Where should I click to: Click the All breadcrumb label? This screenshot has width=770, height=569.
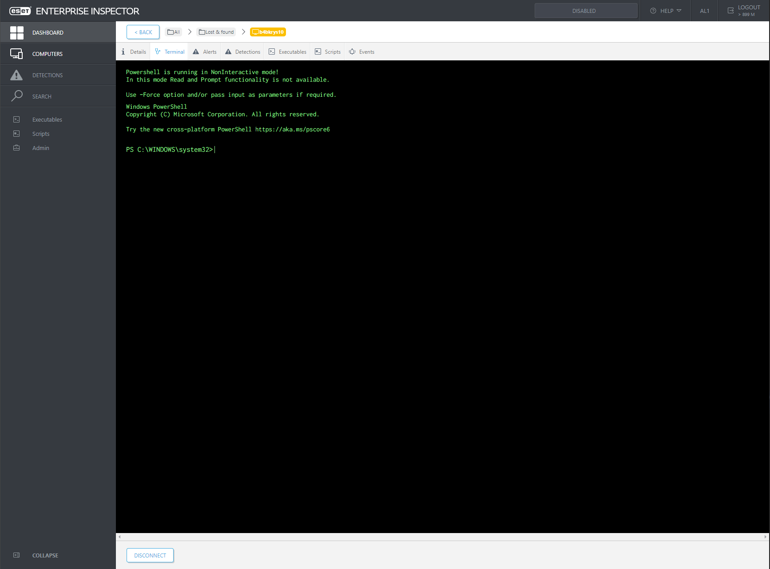pyautogui.click(x=177, y=32)
